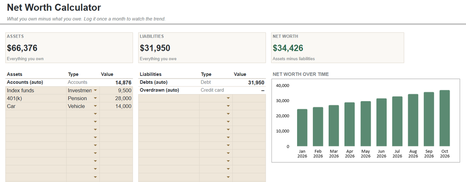
Task: Click the Jan 2026 bar in chart
Action: click(302, 128)
